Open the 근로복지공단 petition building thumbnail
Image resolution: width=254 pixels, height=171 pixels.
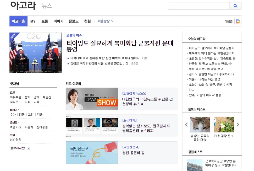tap(195, 165)
